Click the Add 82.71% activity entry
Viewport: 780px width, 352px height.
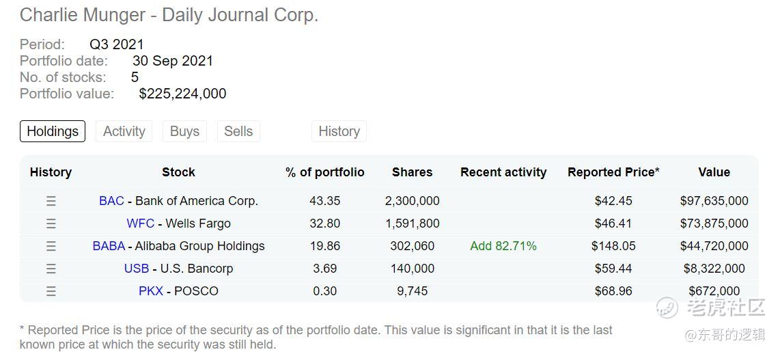coord(503,246)
